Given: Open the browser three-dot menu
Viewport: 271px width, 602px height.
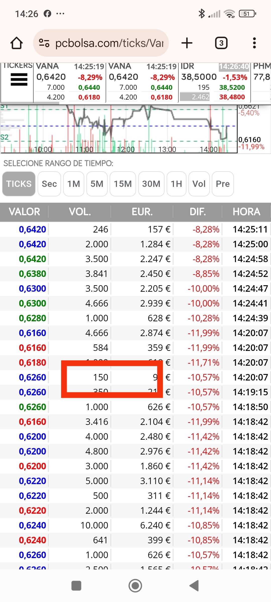Looking at the screenshot, I should [254, 43].
